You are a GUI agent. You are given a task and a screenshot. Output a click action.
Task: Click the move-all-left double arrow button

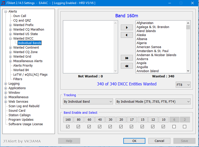(x=127, y=66)
